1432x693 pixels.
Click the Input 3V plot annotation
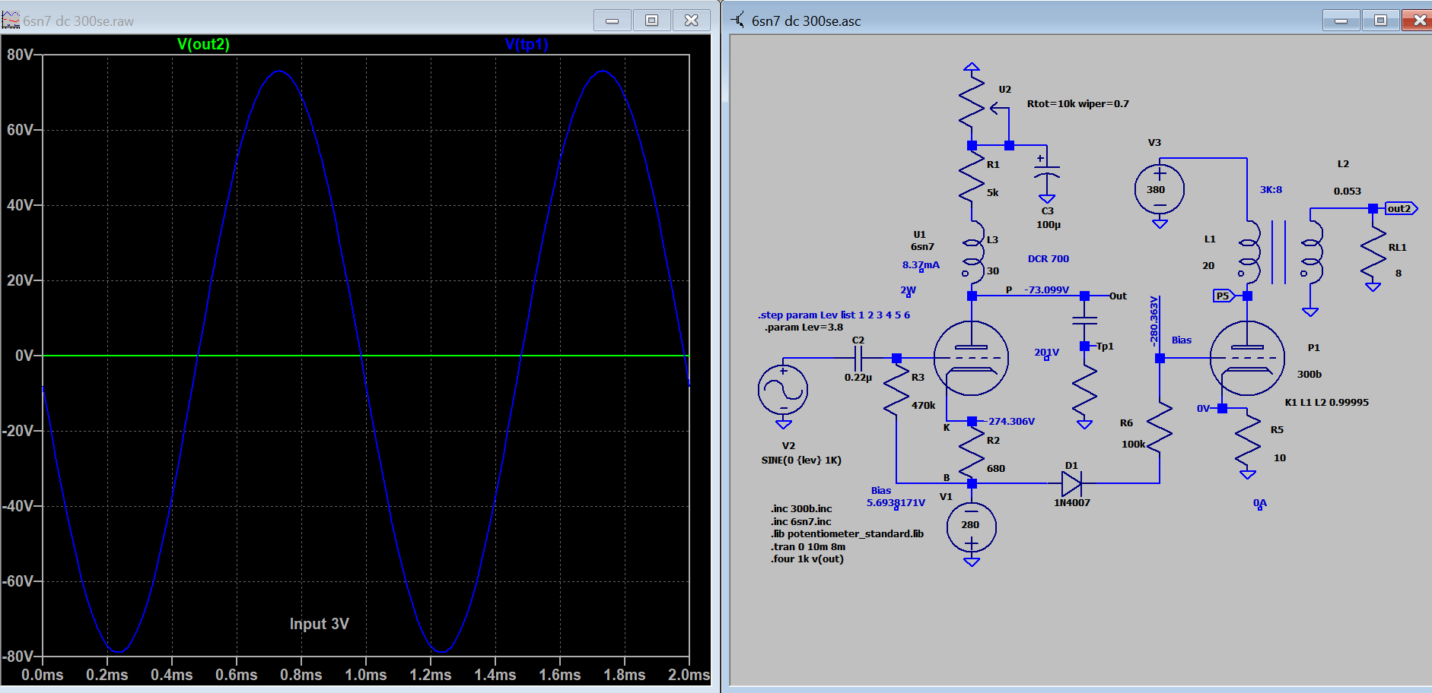coord(320,624)
